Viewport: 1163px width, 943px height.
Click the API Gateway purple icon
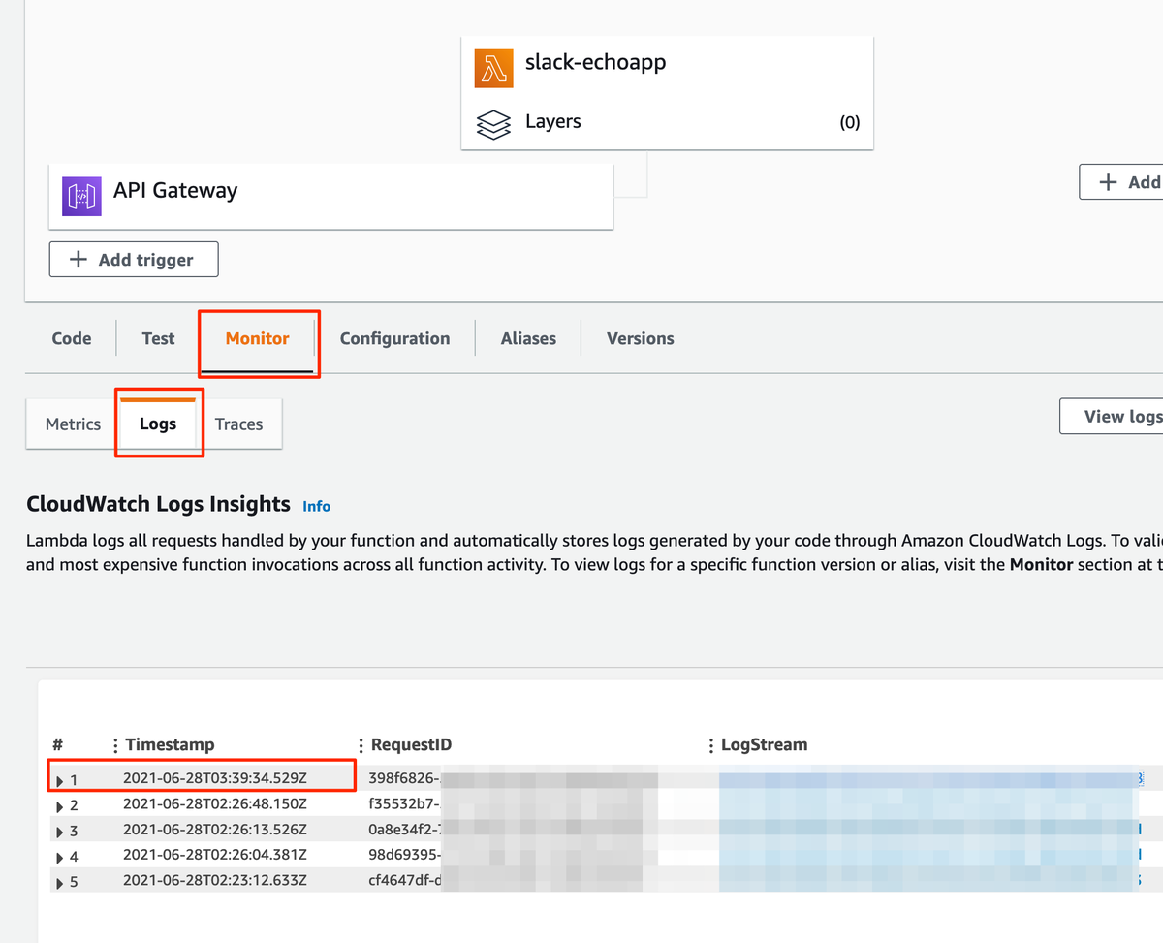click(81, 196)
